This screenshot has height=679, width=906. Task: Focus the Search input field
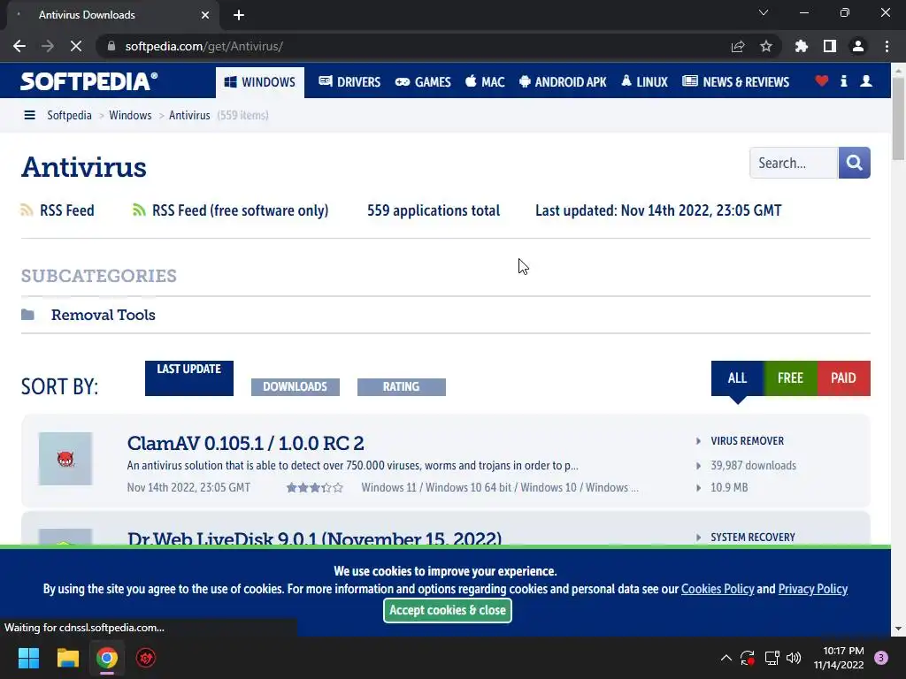tap(794, 163)
